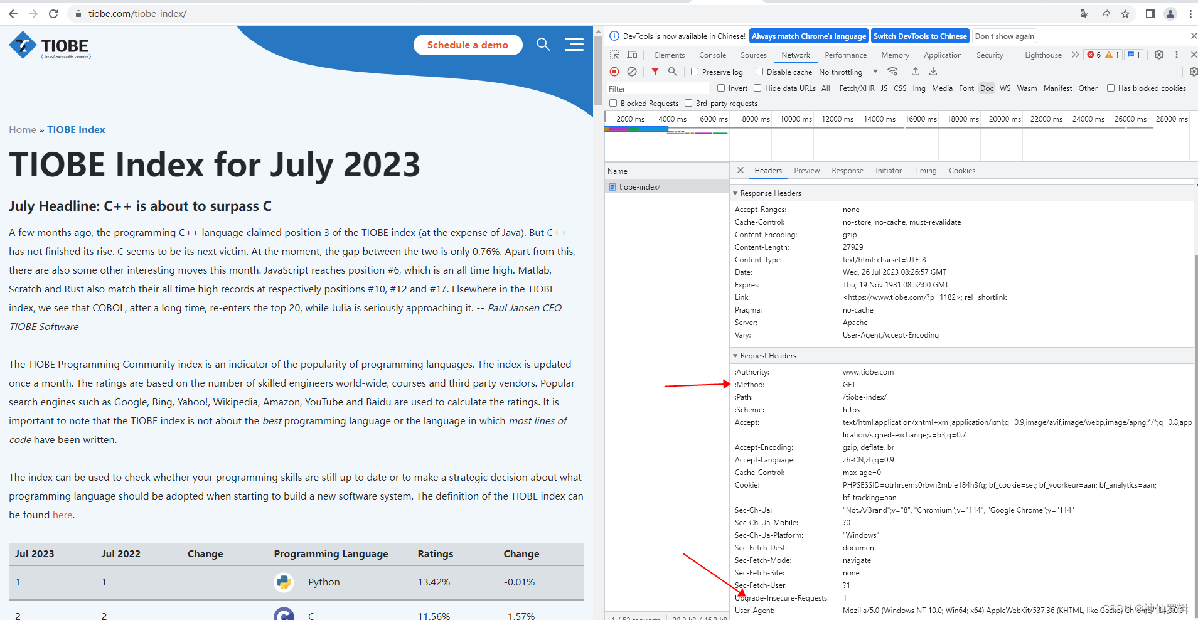Image resolution: width=1198 pixels, height=620 pixels.
Task: Open the DevTools customize three-dot menu
Action: pyautogui.click(x=1177, y=55)
